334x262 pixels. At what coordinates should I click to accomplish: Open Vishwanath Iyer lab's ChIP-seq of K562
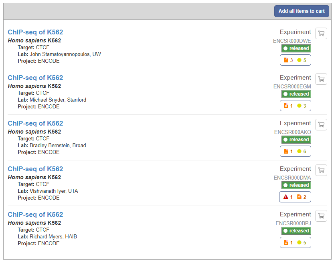(x=35, y=169)
